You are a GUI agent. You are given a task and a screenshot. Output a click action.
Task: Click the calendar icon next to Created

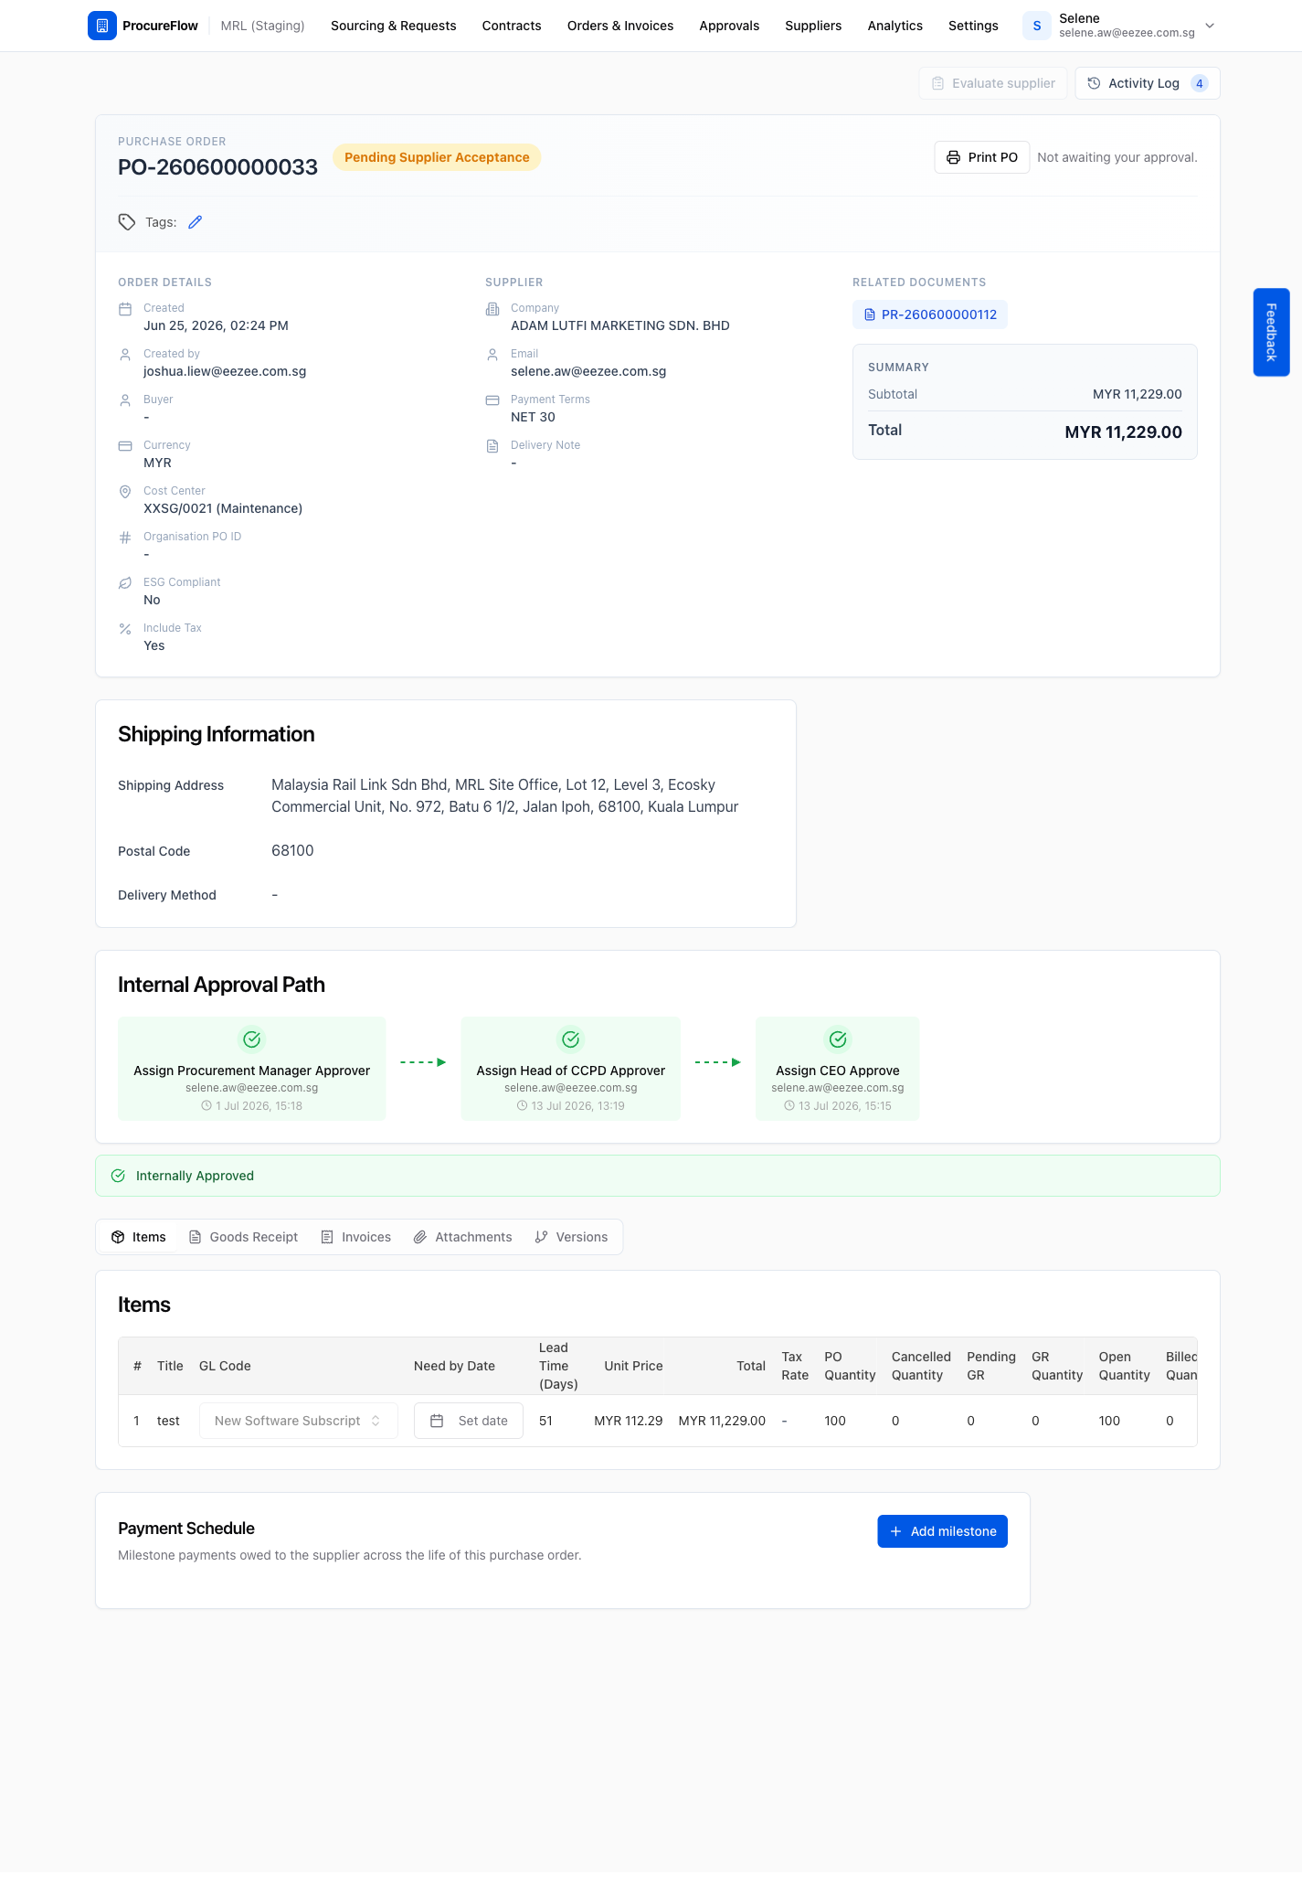pos(125,309)
